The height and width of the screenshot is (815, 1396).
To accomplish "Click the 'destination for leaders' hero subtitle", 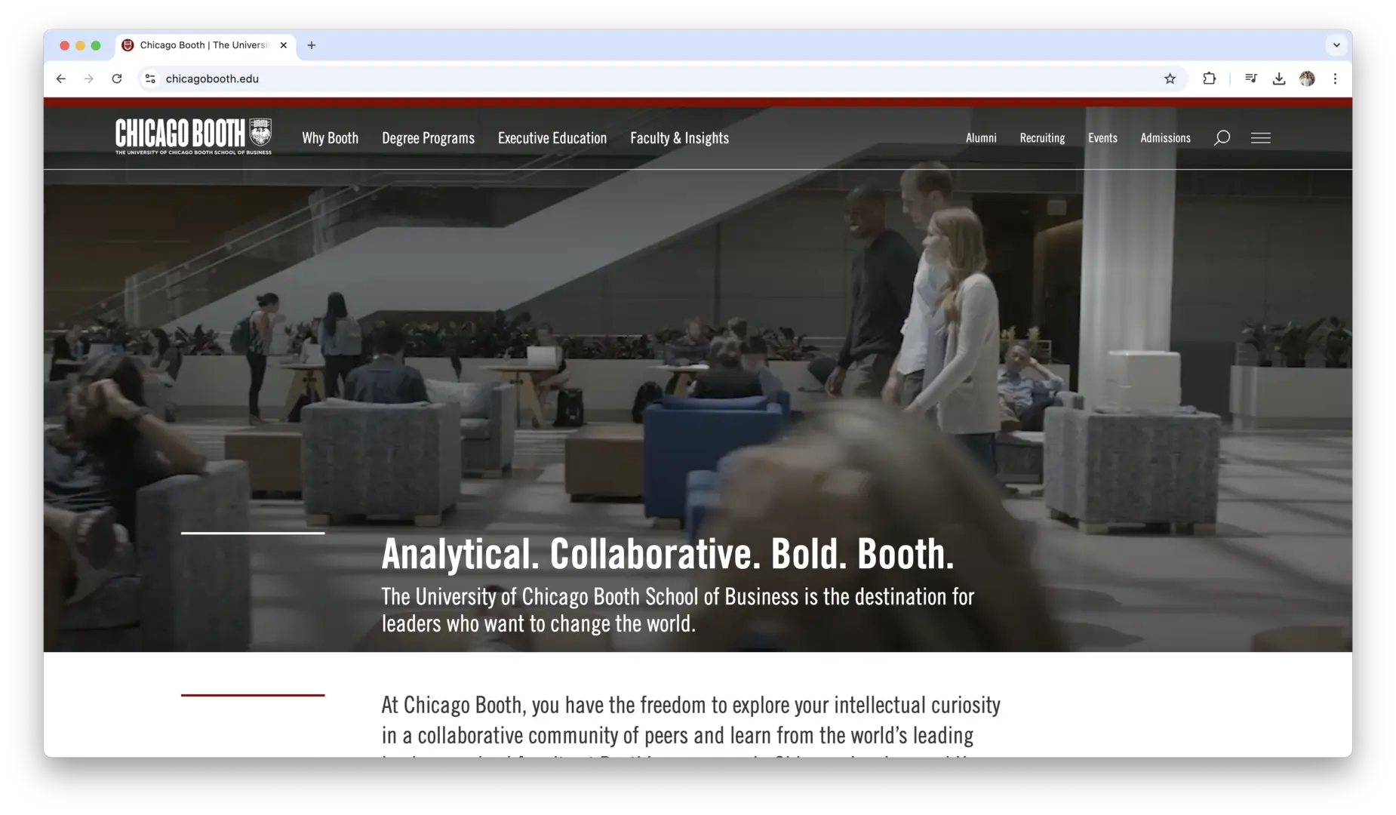I will tap(678, 610).
